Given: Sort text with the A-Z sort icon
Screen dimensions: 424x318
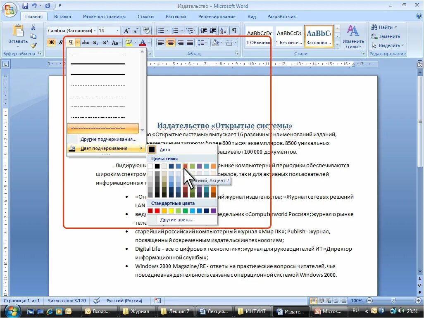Looking at the screenshot, I should (223, 31).
